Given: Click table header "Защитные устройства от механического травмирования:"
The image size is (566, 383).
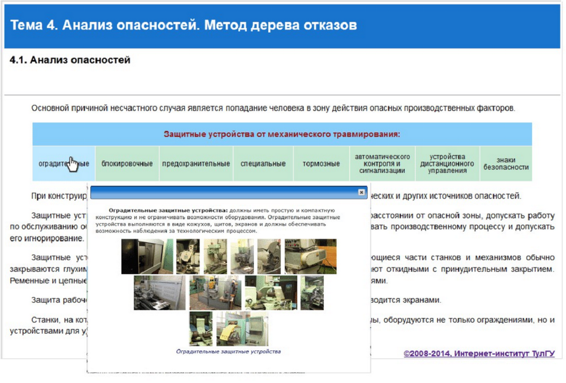Looking at the screenshot, I should (282, 134).
